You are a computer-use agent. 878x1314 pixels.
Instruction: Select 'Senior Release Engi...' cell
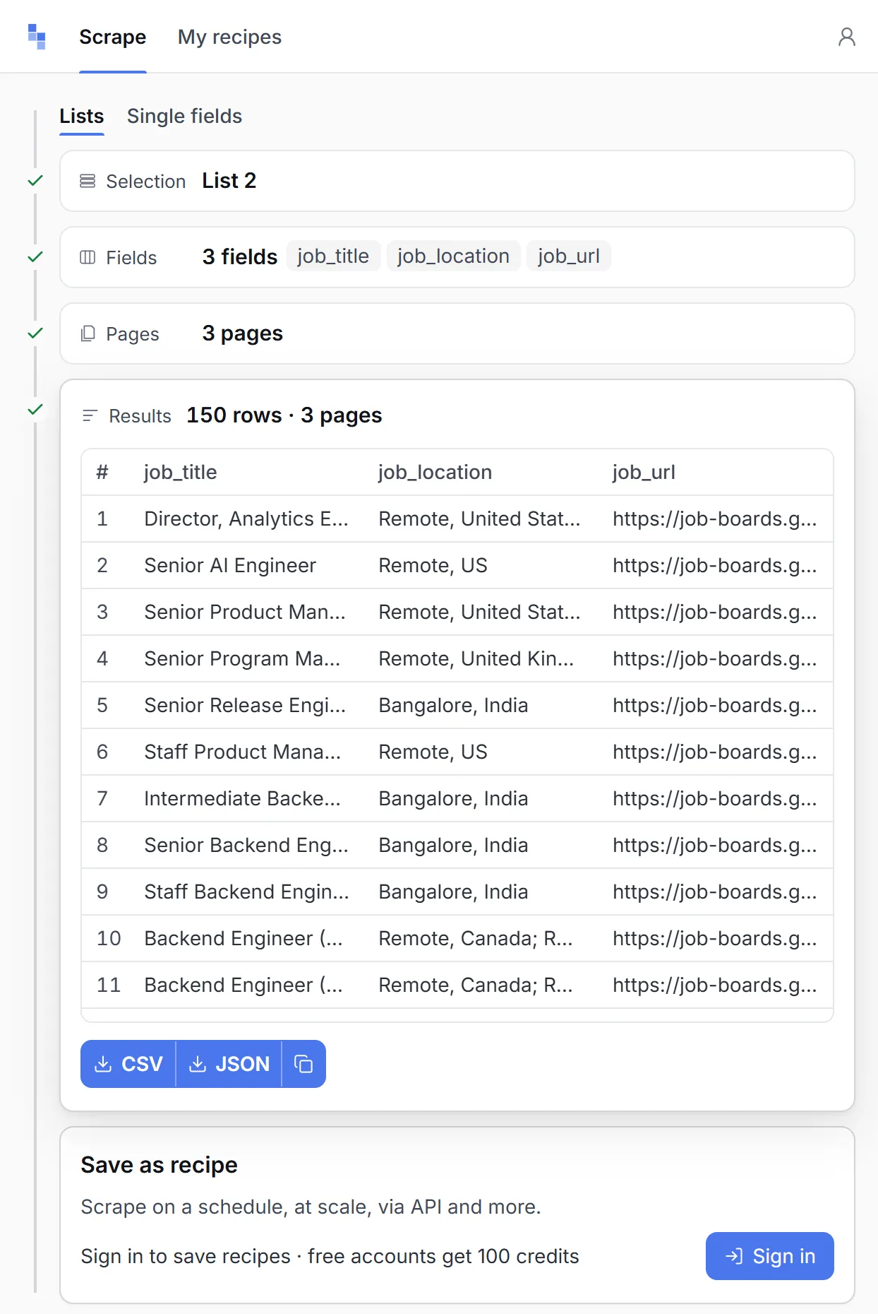click(245, 705)
